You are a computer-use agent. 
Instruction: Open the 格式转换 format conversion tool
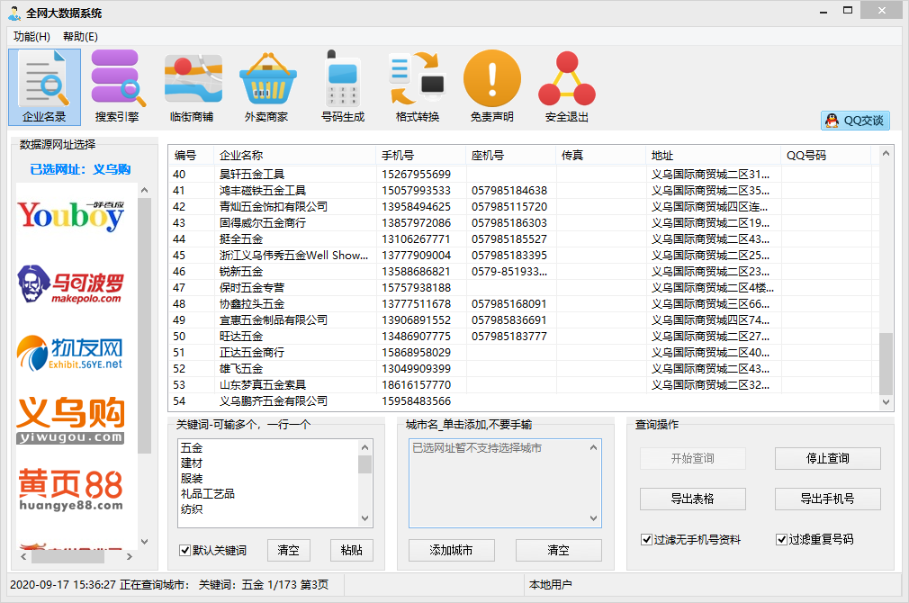point(417,85)
